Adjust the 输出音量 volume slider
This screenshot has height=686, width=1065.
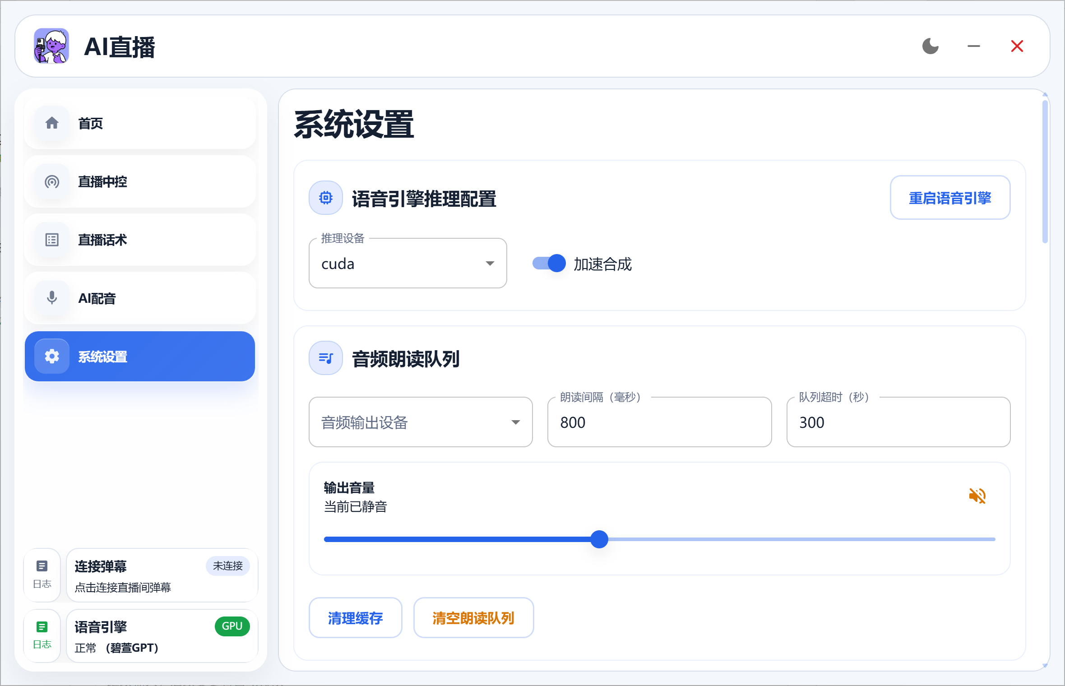(x=599, y=539)
